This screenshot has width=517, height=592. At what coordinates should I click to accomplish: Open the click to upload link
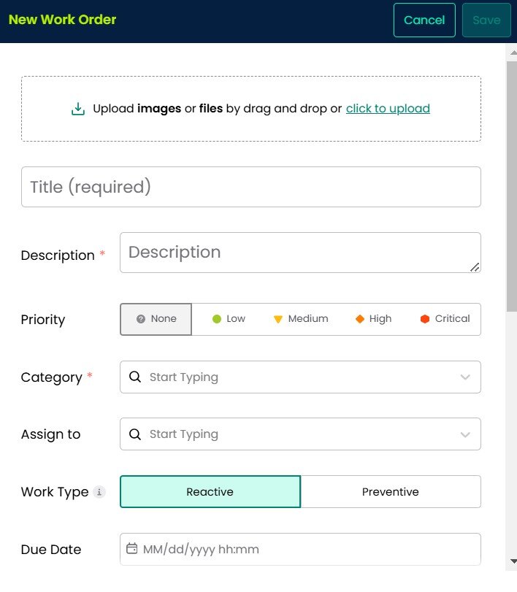[x=388, y=108]
